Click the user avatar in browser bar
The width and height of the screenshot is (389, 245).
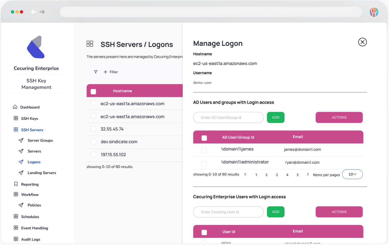point(374,12)
